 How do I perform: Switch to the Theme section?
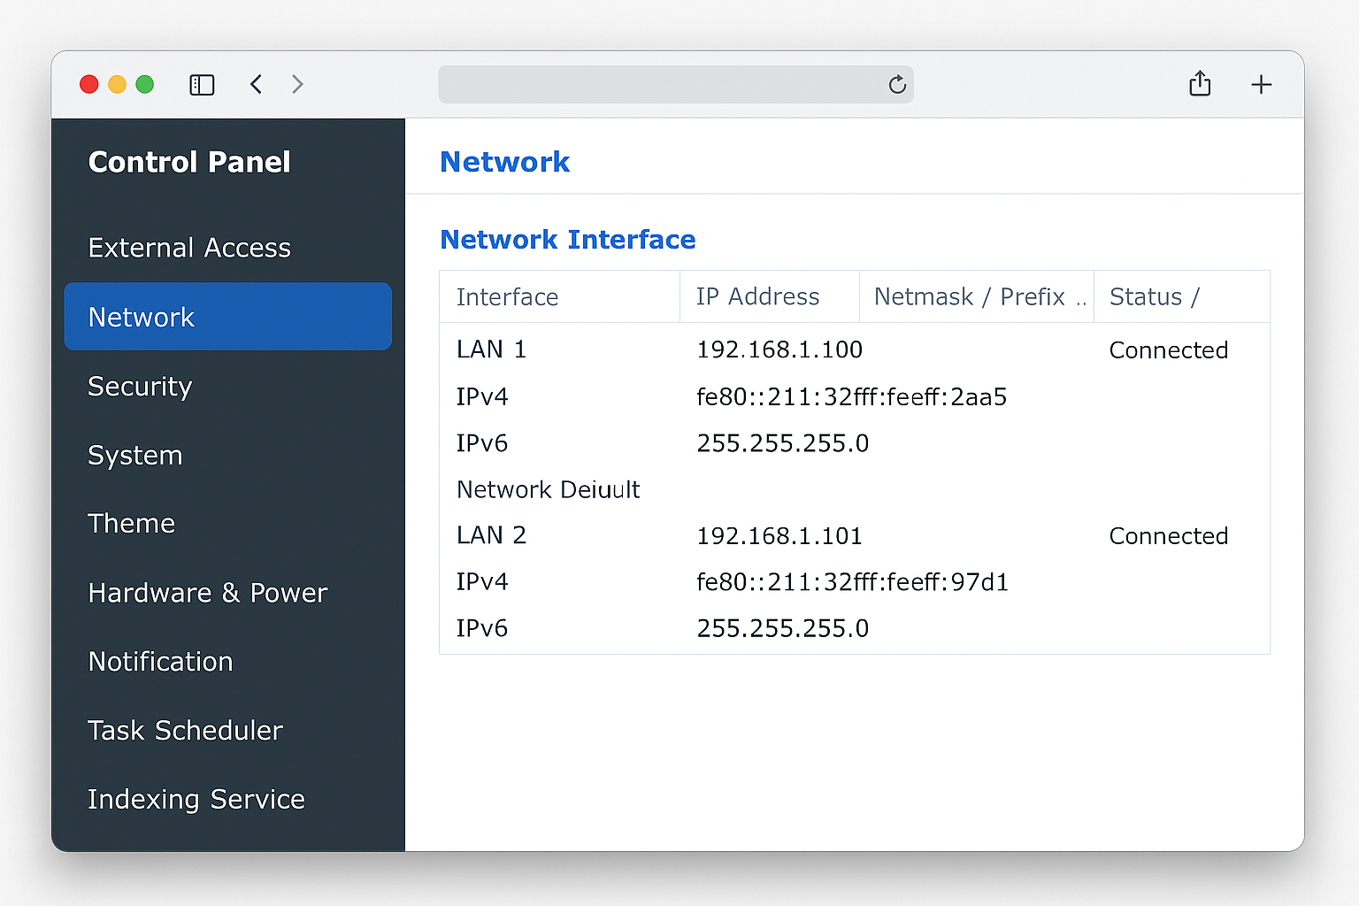[131, 524]
